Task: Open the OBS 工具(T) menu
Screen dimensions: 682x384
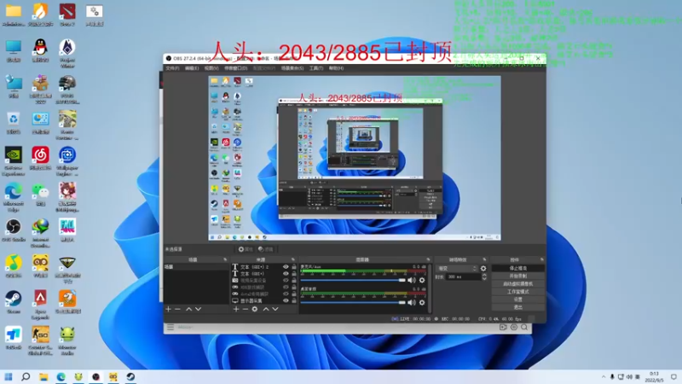Action: point(316,68)
